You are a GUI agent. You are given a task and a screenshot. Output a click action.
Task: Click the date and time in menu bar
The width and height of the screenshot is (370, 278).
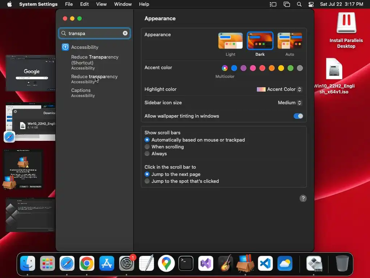(341, 4)
